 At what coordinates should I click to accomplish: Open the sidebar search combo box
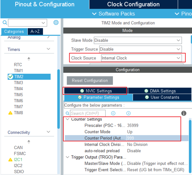pyautogui.click(x=27, y=23)
